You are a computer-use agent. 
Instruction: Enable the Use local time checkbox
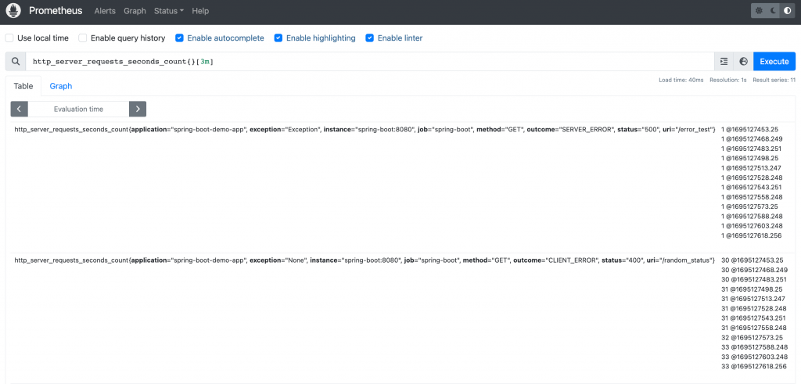tap(9, 38)
